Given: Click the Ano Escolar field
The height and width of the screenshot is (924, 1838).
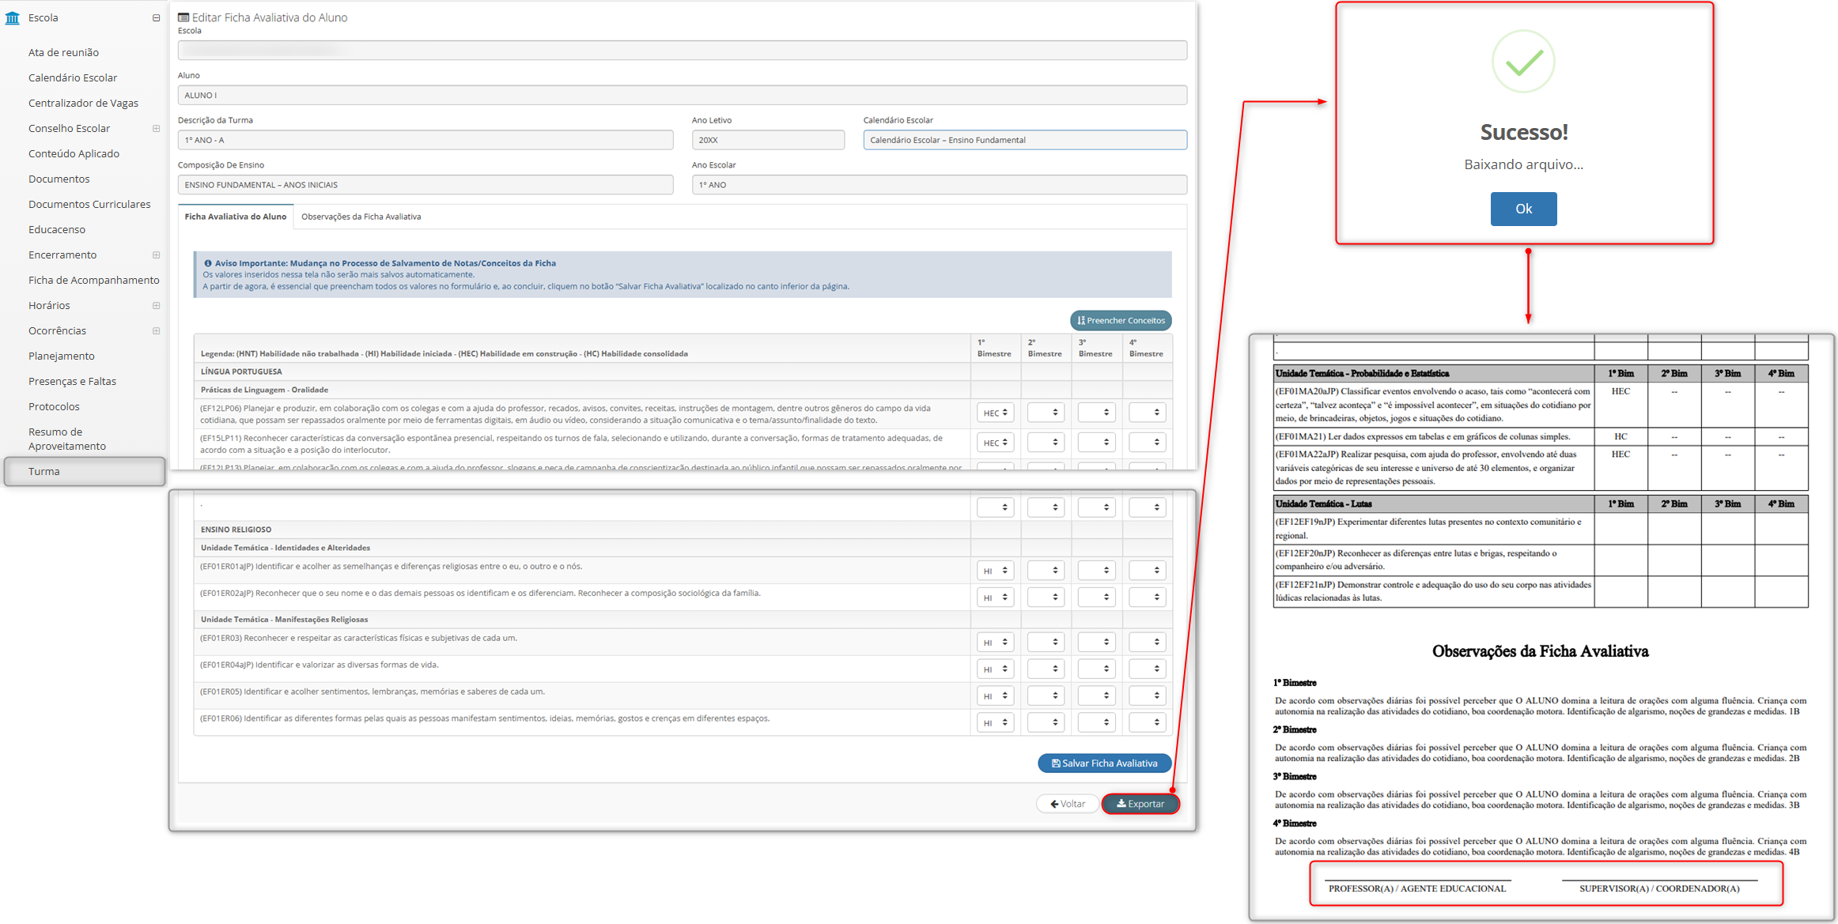Looking at the screenshot, I should coord(940,185).
